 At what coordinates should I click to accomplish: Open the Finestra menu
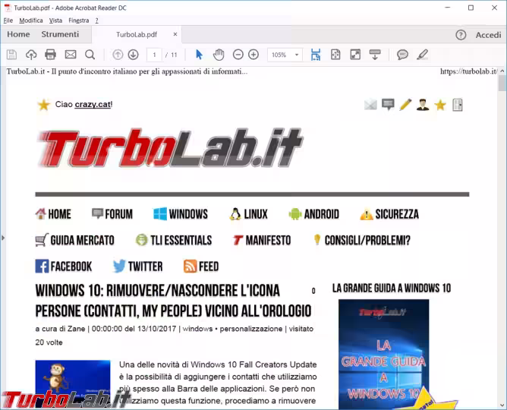click(x=79, y=20)
